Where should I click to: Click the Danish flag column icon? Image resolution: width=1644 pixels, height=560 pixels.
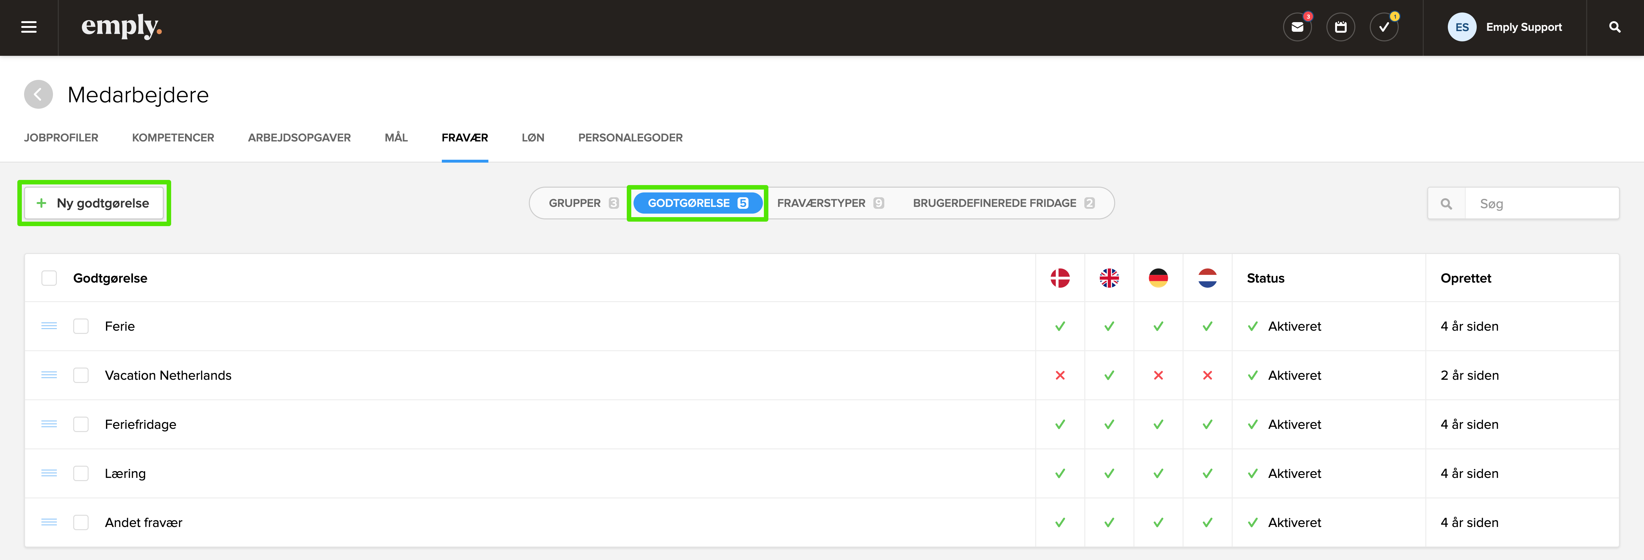click(1059, 278)
